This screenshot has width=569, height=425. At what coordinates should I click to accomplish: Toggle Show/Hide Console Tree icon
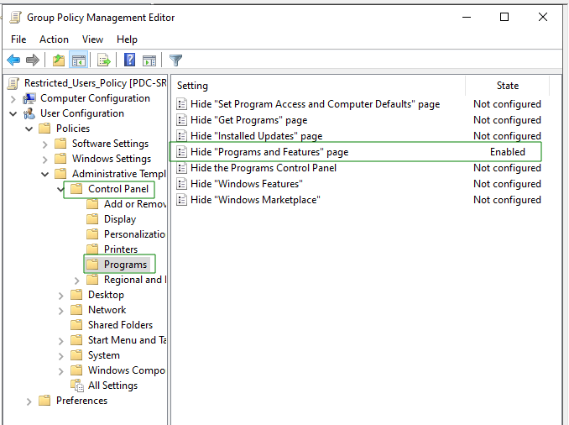78,60
